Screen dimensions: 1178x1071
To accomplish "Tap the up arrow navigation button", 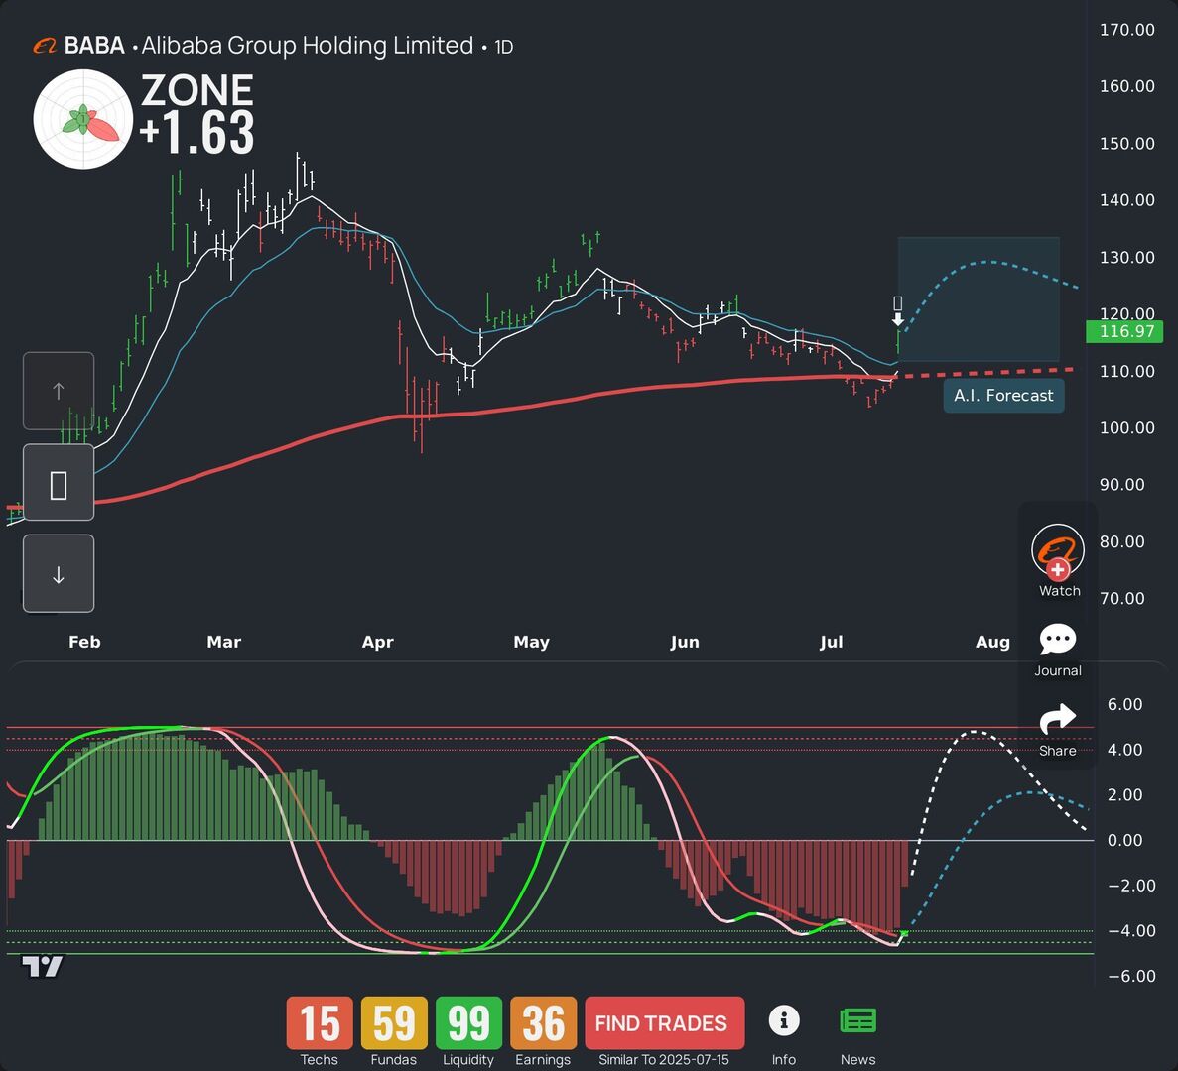I will click(59, 391).
